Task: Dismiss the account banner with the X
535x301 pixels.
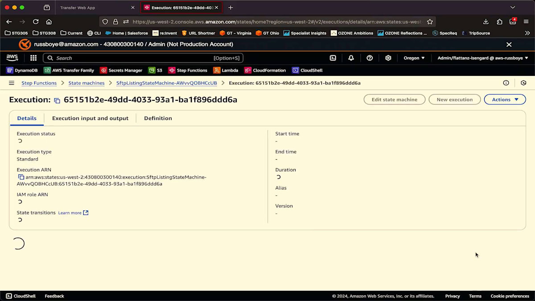Action: click(509, 45)
